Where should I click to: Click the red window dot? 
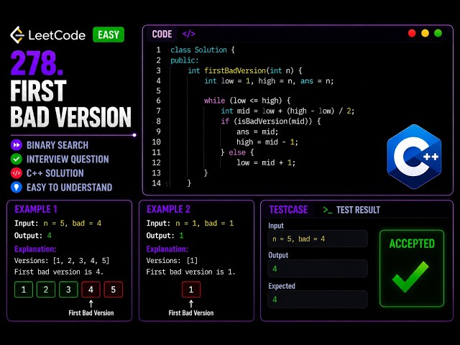412,33
